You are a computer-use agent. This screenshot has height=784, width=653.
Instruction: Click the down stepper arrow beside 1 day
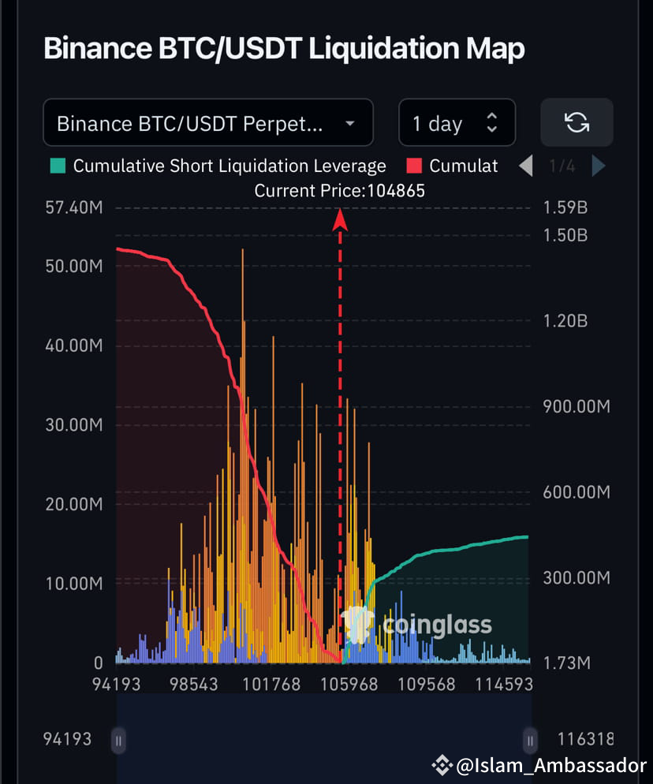pyautogui.click(x=491, y=129)
